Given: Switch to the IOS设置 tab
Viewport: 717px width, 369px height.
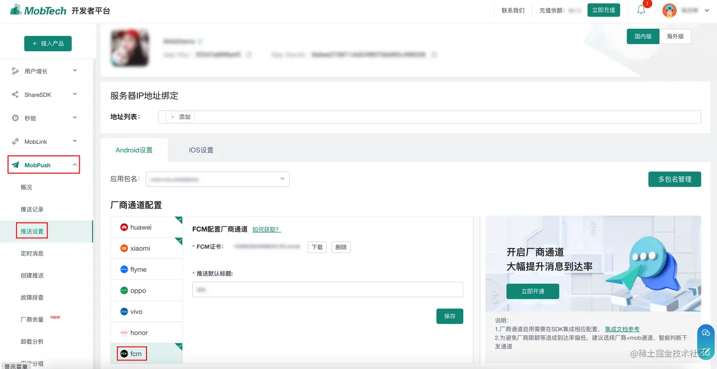Looking at the screenshot, I should pos(201,150).
